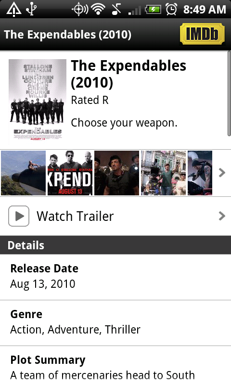Viewport: 231px width, 385px height.
Task: Tap the GPS location status icon
Action: click(79, 9)
